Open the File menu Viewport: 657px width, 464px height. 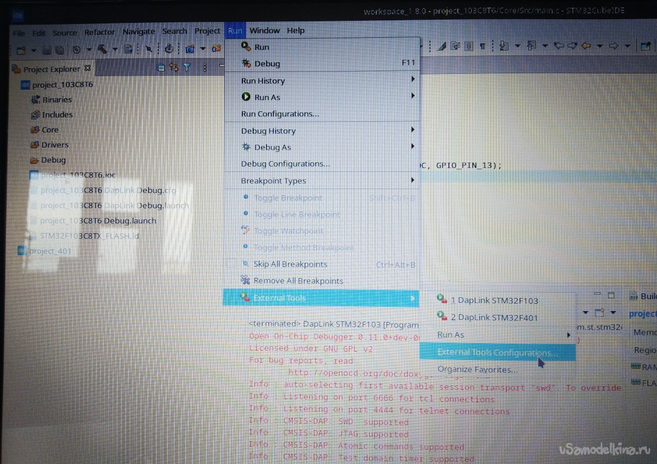click(x=19, y=32)
